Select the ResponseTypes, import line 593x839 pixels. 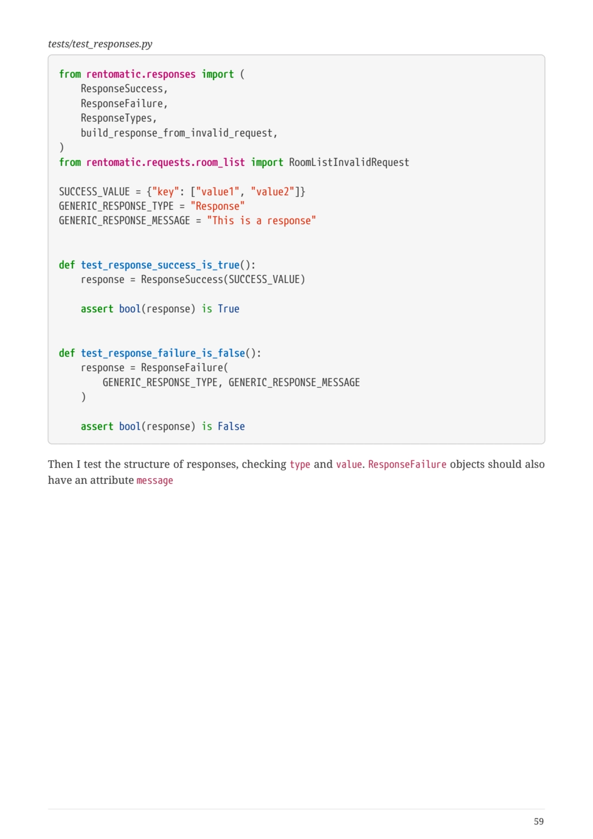[119, 118]
